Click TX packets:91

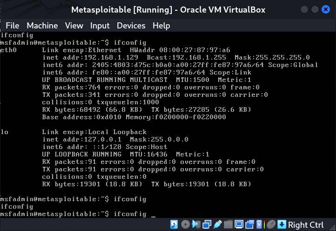pos(69,169)
